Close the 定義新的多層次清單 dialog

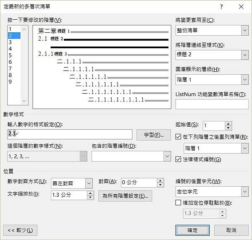[241, 7]
